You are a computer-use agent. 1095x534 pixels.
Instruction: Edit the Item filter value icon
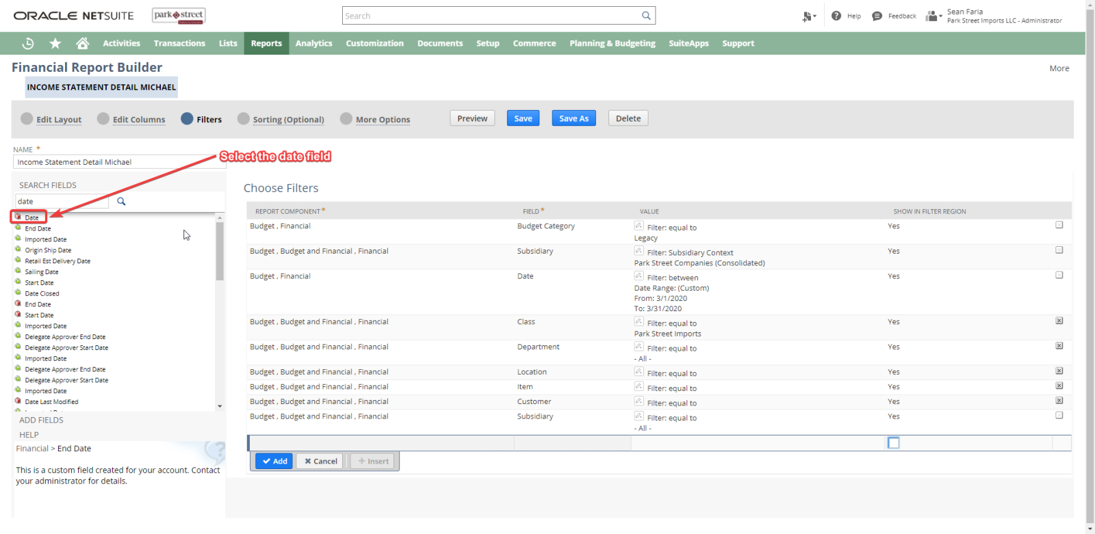pos(639,386)
